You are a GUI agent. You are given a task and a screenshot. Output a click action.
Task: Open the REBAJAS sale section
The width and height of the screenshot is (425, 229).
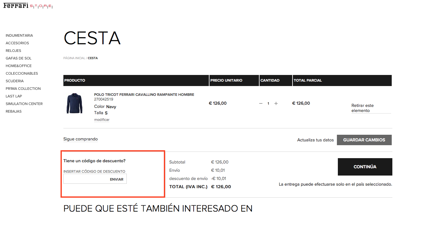coord(13,111)
